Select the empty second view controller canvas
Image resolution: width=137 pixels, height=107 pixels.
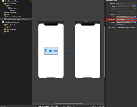(88, 51)
